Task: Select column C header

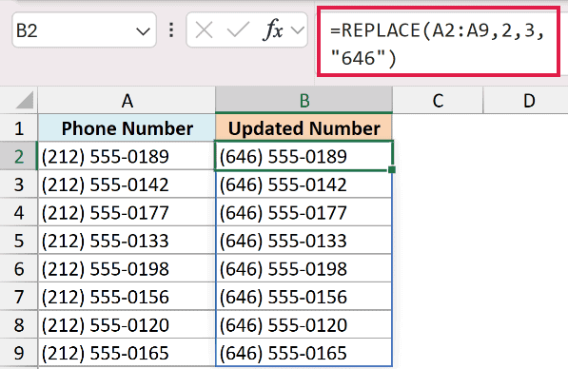Action: [x=438, y=100]
